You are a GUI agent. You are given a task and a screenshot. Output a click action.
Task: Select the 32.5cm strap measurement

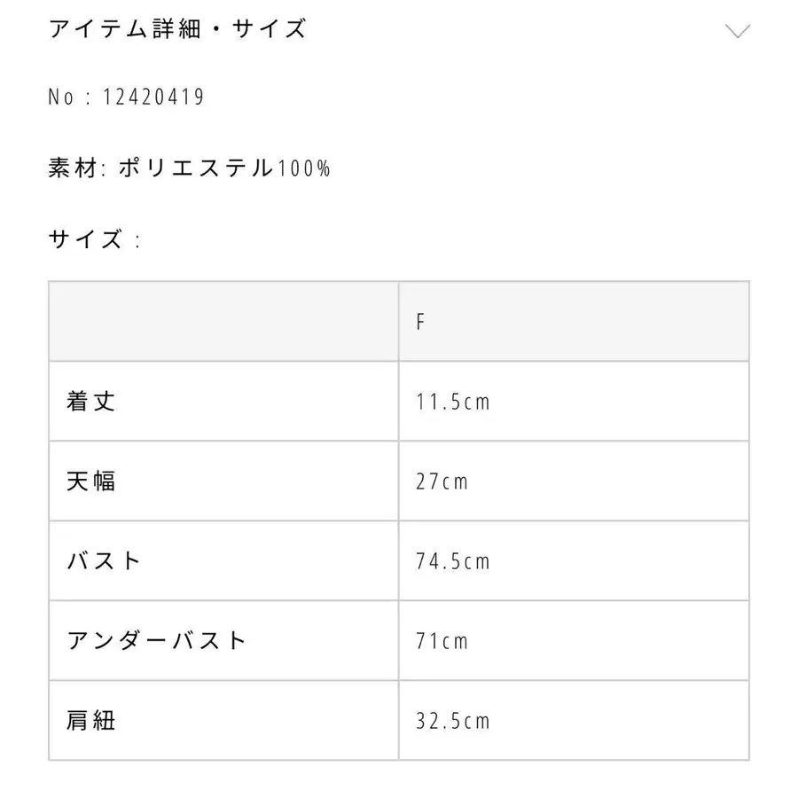coord(454,721)
